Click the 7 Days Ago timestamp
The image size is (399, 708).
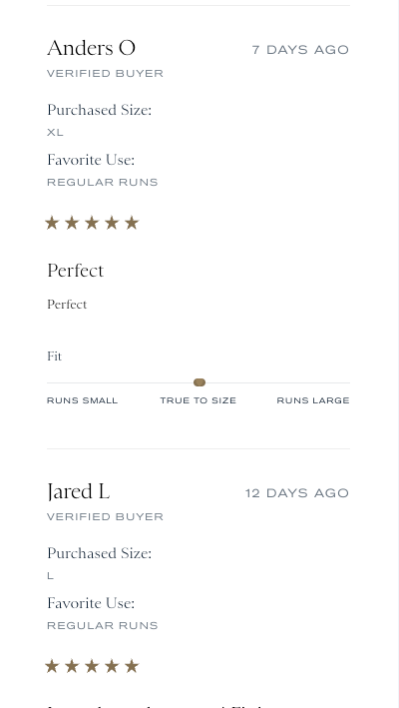coord(300,50)
